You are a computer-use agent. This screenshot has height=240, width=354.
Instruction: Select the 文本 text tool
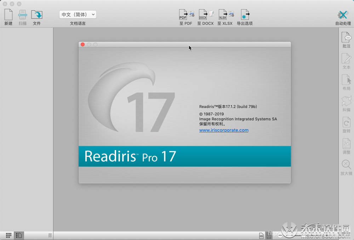click(x=346, y=61)
